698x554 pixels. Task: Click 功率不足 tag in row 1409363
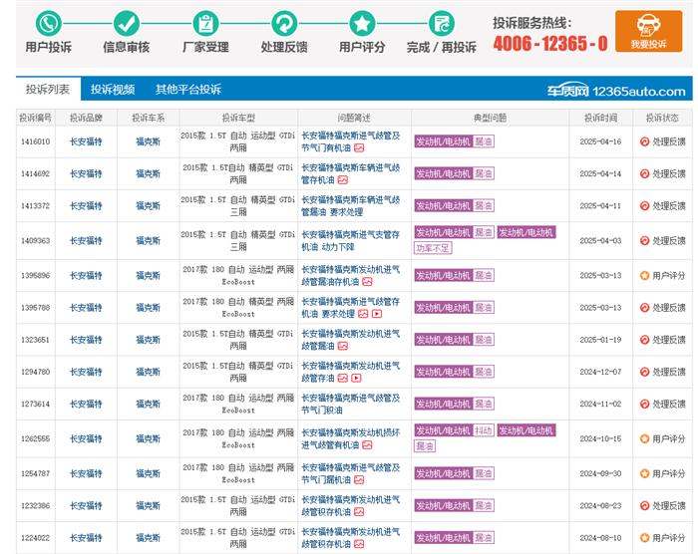tap(433, 248)
